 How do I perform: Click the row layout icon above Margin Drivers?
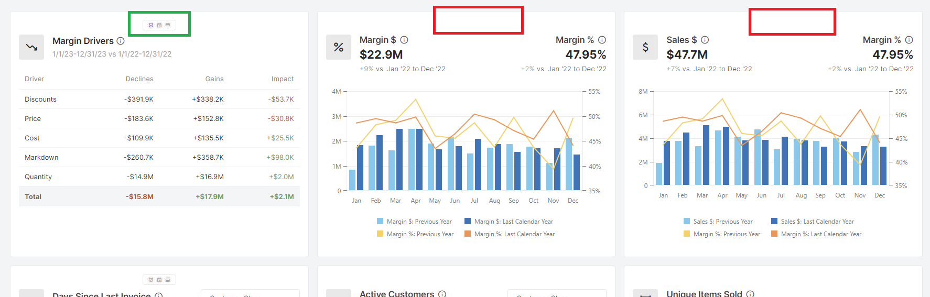(x=168, y=25)
